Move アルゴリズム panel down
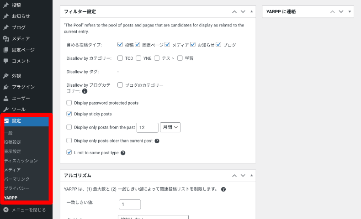Viewport: 361px width, 219px height. pos(243,176)
